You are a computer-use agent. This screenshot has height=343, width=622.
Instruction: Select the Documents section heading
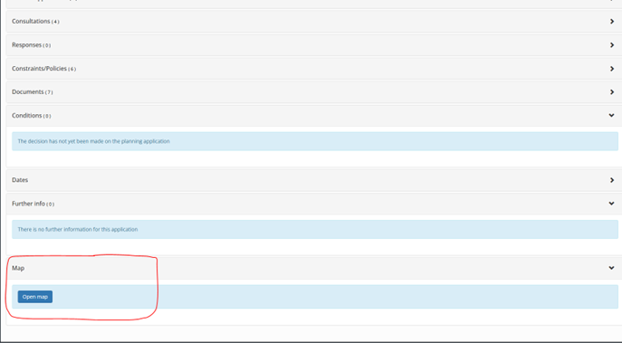(28, 92)
